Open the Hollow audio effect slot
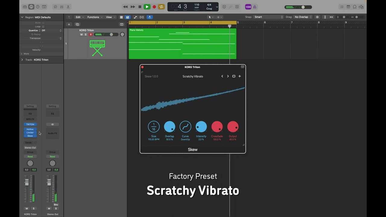This screenshot has width=386, height=217. 30,129
